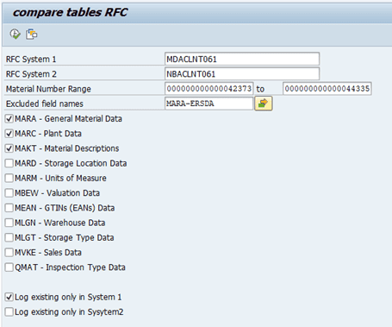Check MBEW - Valuation Data
This screenshot has width=392, height=327.
tap(9, 193)
